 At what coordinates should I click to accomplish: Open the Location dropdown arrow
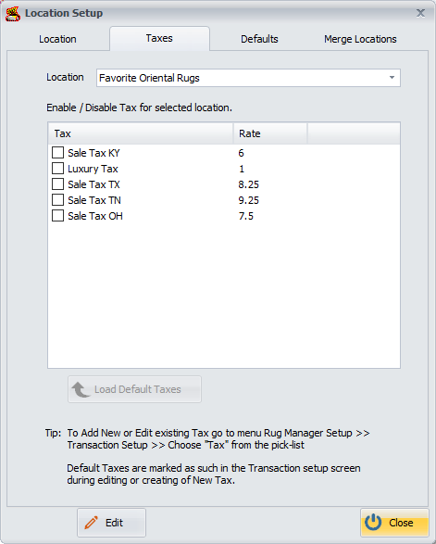392,78
